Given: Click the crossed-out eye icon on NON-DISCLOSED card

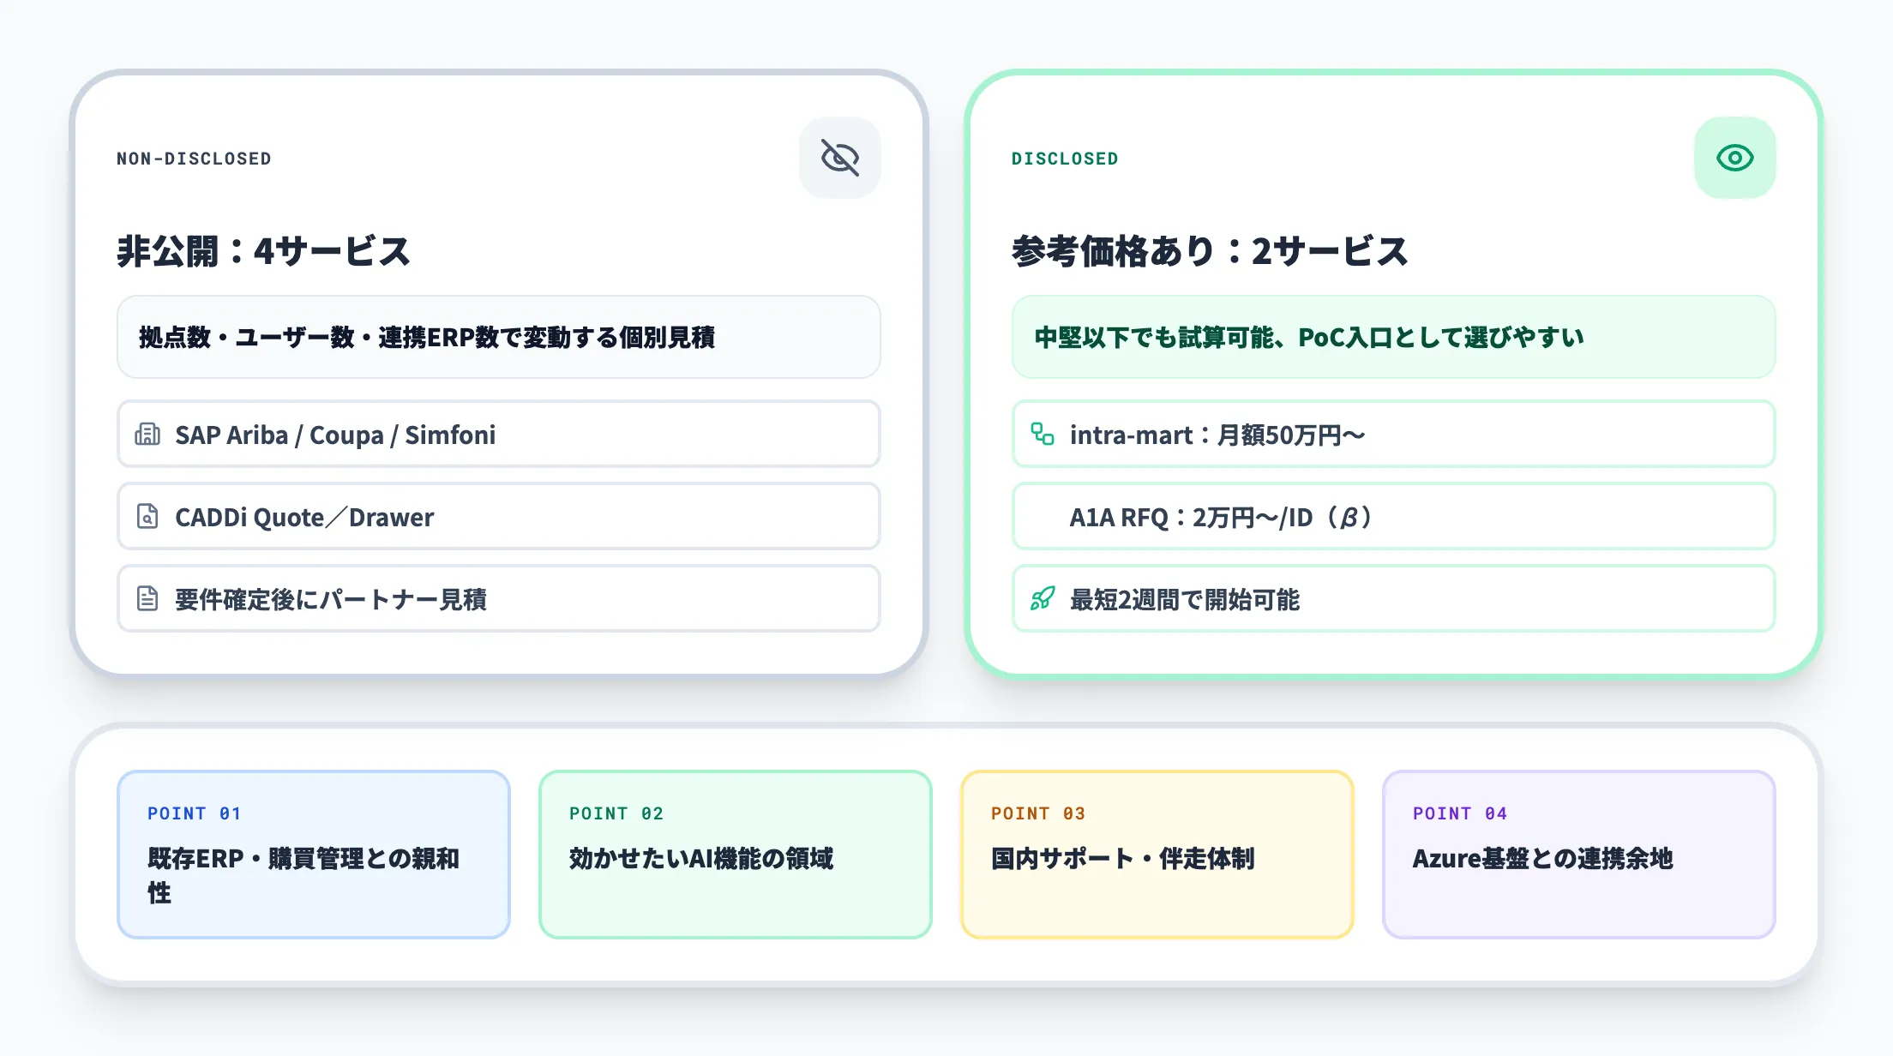Looking at the screenshot, I should click(x=840, y=157).
